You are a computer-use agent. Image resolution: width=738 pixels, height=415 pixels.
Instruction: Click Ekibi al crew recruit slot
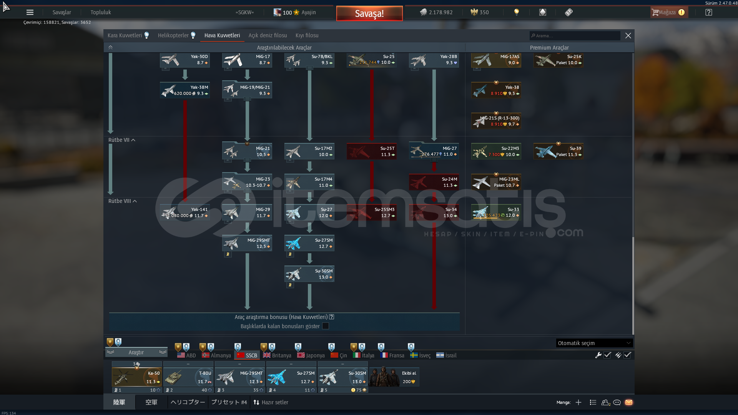coord(394,377)
